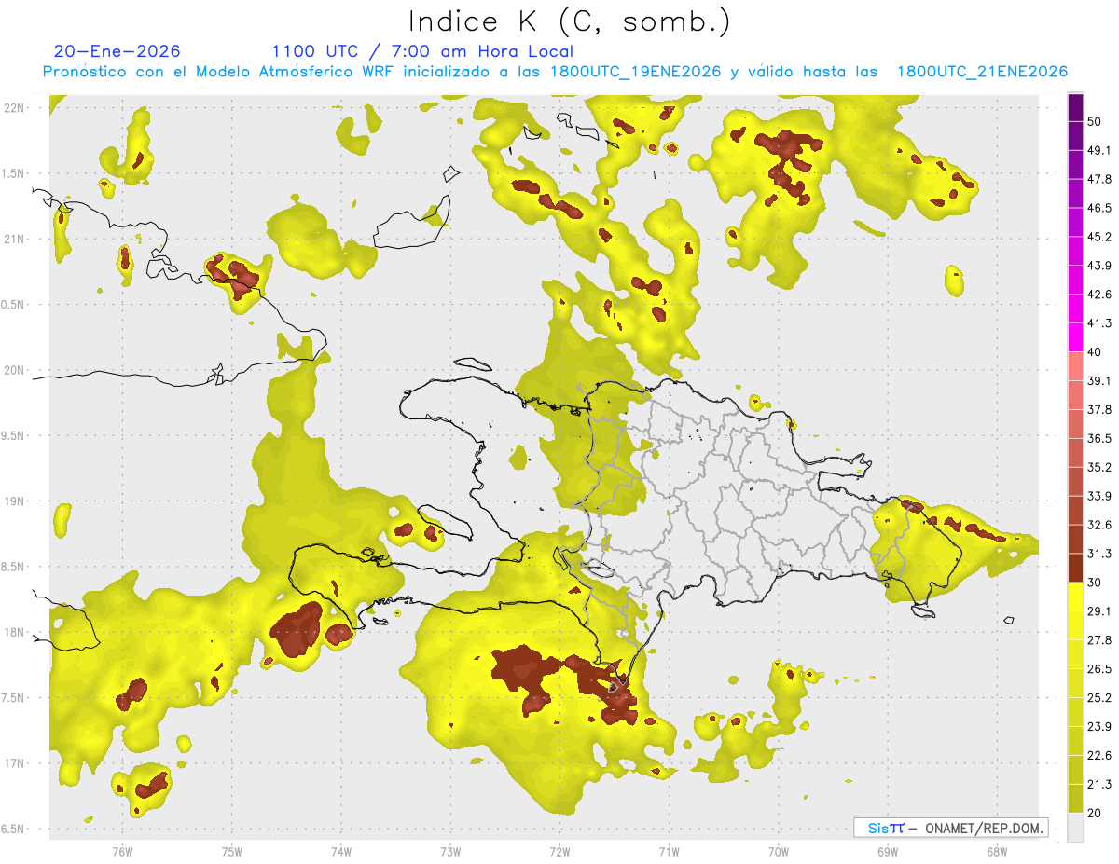The width and height of the screenshot is (1119, 864).
Task: Select the '73W' longitude label
Action: click(450, 851)
